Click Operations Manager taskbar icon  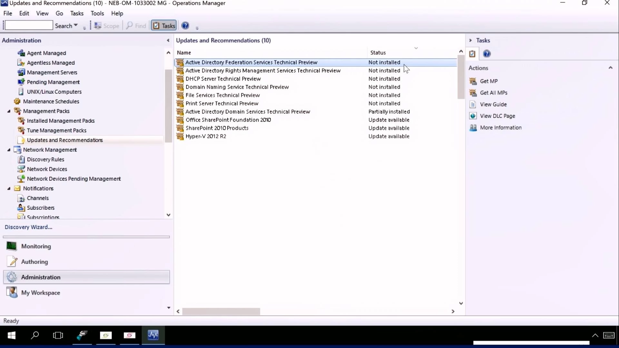(x=153, y=335)
